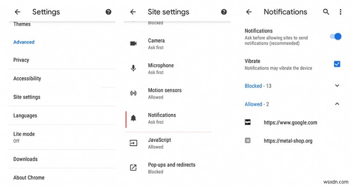Open Pop-ups and redirects setting
The width and height of the screenshot is (353, 186).
click(172, 167)
